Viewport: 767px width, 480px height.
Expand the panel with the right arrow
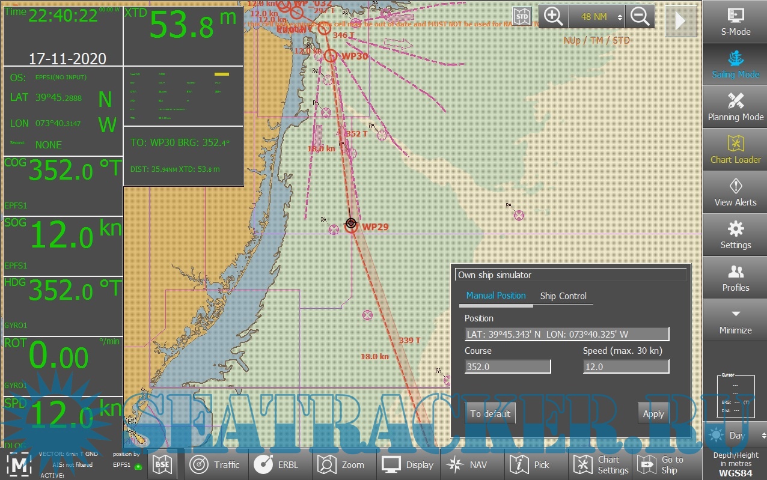point(680,21)
